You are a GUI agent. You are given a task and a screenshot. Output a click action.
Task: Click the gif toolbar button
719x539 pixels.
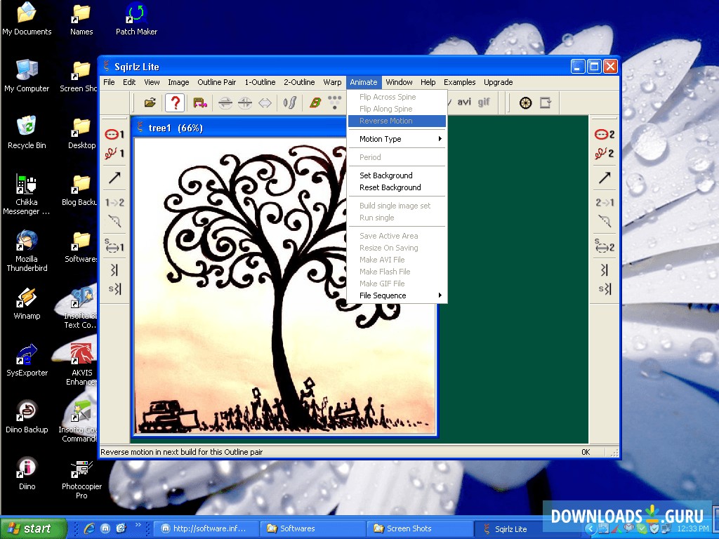(484, 102)
